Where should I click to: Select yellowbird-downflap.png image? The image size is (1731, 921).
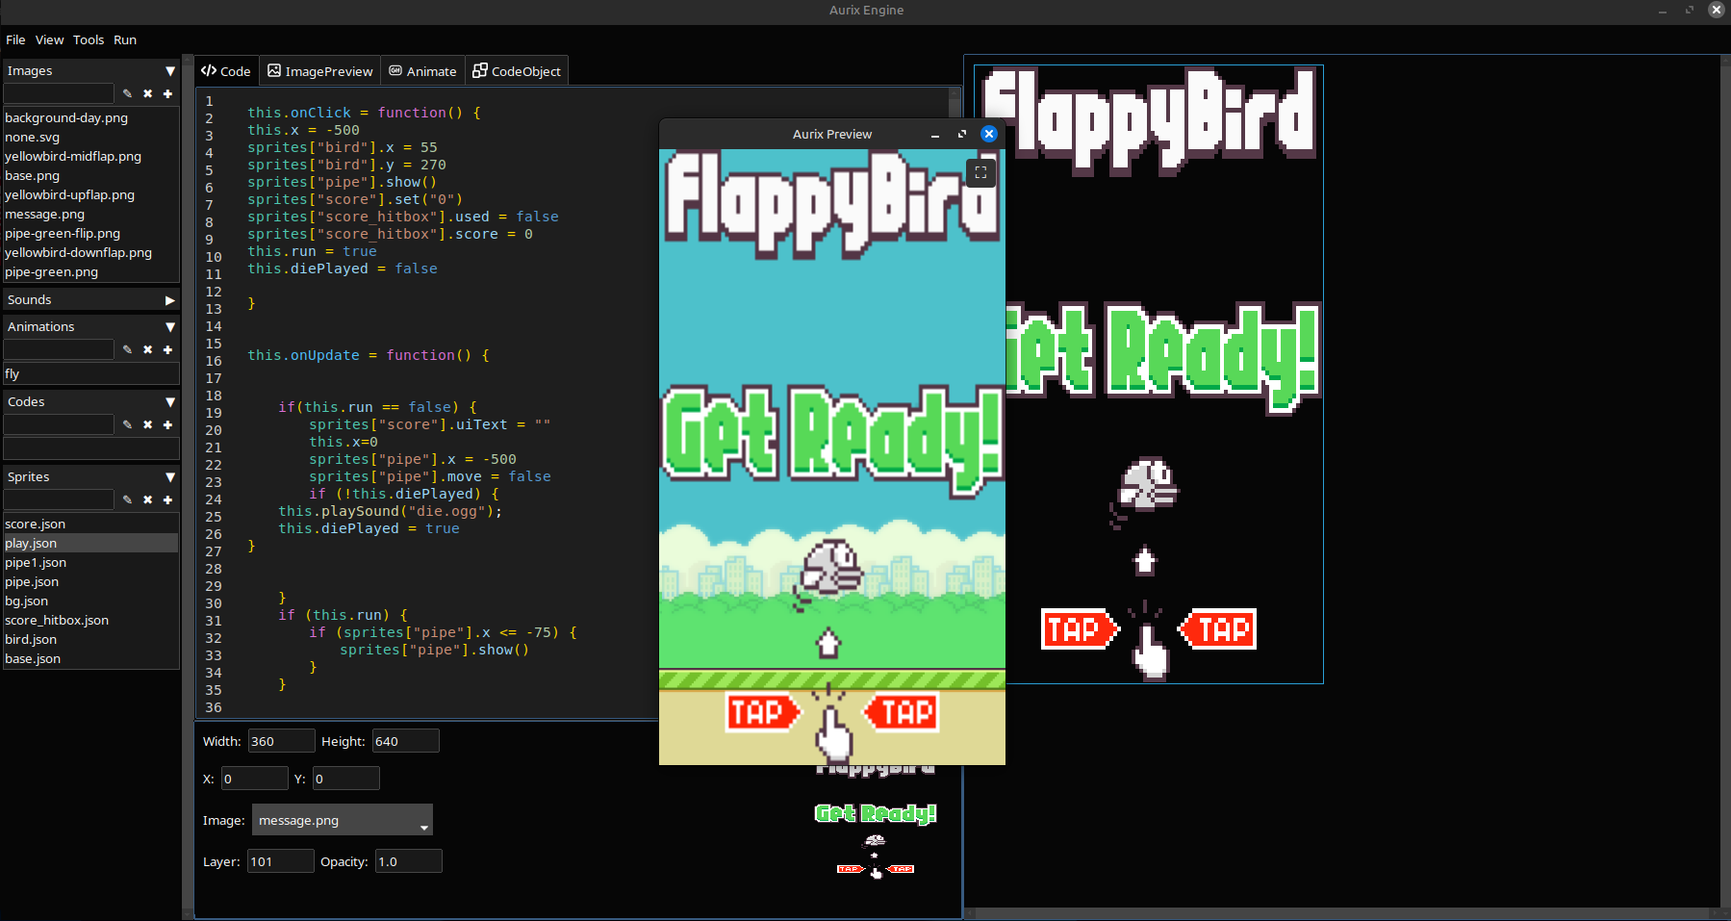(91, 252)
